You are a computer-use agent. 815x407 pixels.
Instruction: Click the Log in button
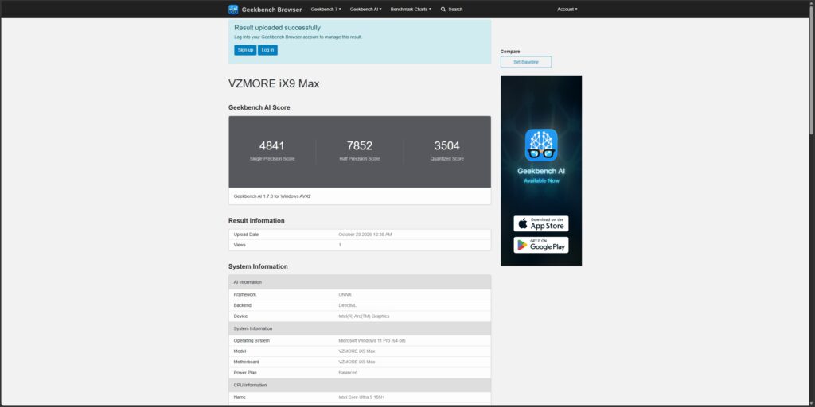point(267,50)
